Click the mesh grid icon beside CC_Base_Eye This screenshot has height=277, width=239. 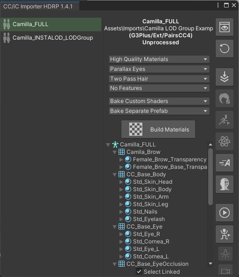(x=121, y=227)
